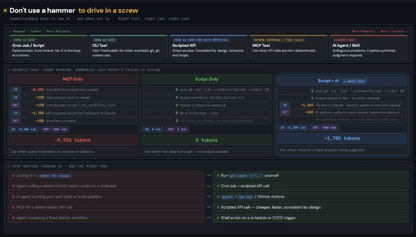Click 'No AI in the loop — ever' row
The image size is (416, 237).
[206, 113]
